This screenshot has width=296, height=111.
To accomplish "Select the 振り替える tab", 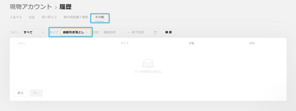I will point(49,17).
